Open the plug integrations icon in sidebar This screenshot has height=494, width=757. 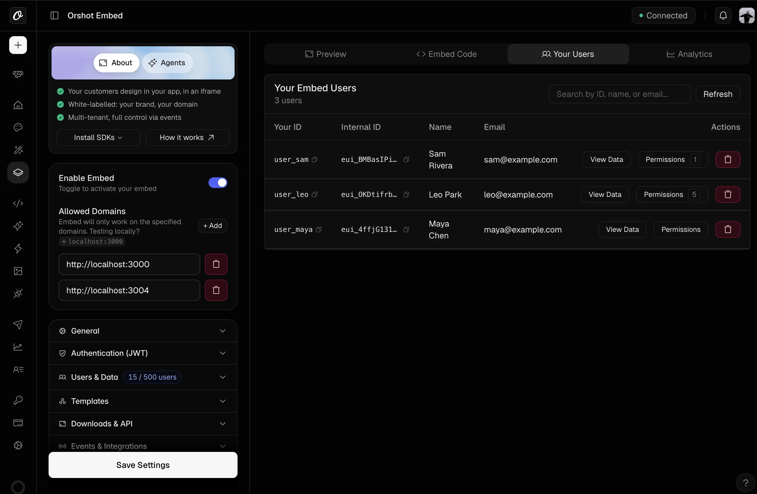18,294
